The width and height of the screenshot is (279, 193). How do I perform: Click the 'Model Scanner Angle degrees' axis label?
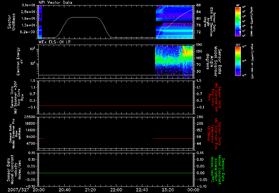(x=214, y=62)
